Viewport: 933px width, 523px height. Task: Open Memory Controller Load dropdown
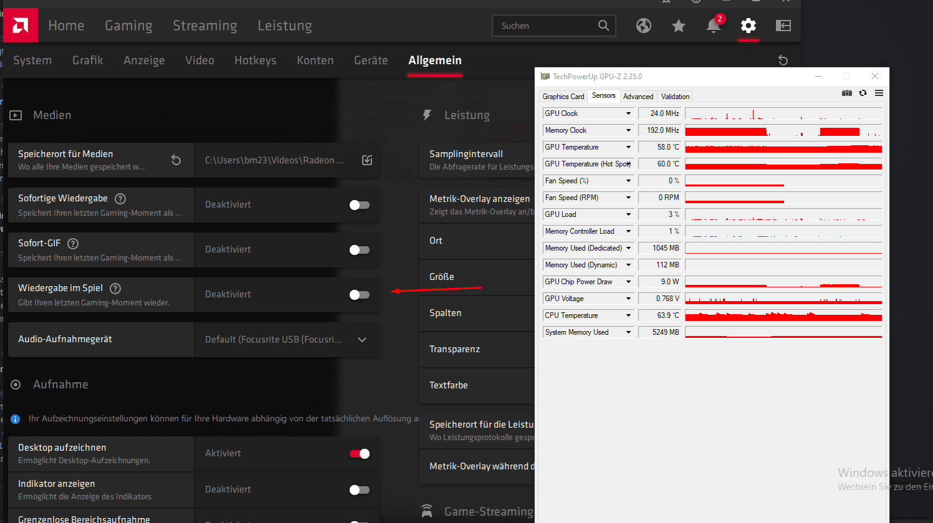(628, 231)
